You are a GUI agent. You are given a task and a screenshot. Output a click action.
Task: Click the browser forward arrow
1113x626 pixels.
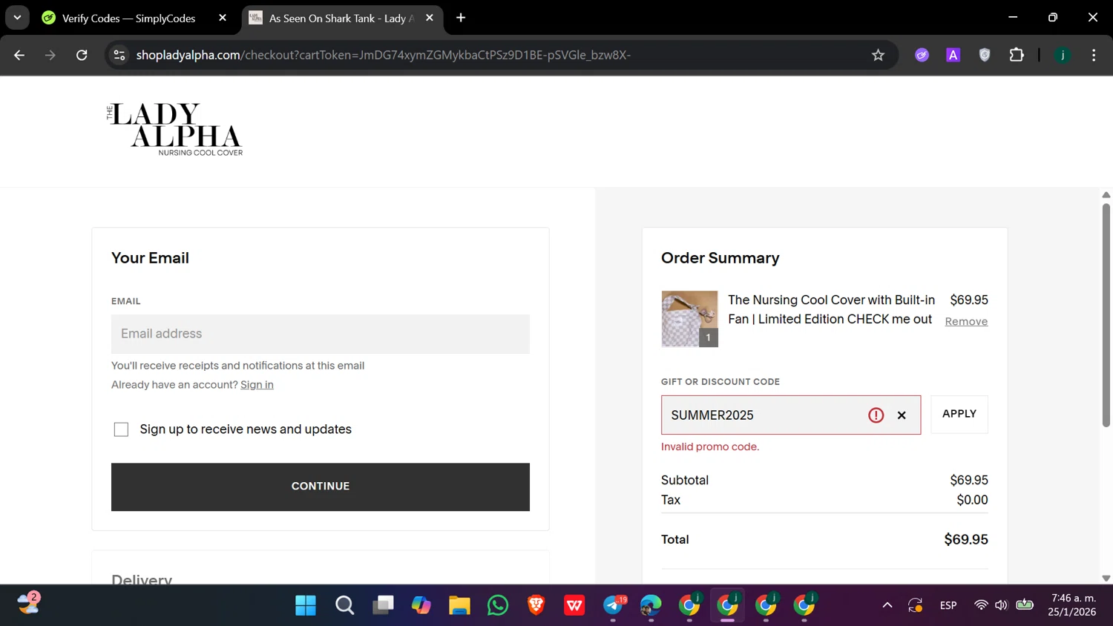click(x=50, y=55)
